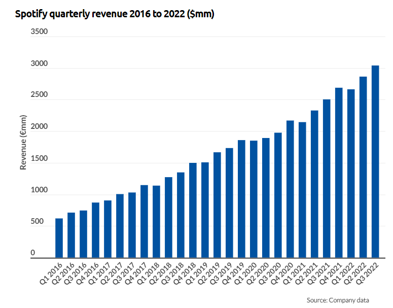Select the bar for Q2 2018
The width and height of the screenshot is (393, 308).
(168, 217)
